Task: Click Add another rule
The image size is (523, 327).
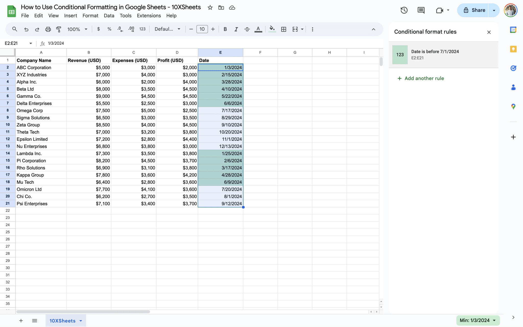Action: [x=421, y=78]
